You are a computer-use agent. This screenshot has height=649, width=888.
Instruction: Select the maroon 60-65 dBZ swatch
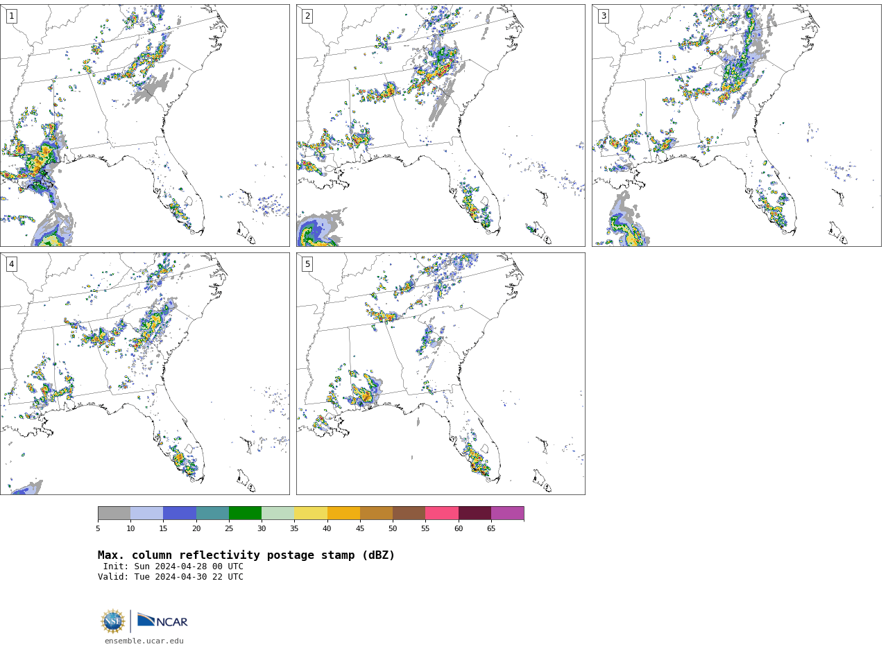[475, 513]
